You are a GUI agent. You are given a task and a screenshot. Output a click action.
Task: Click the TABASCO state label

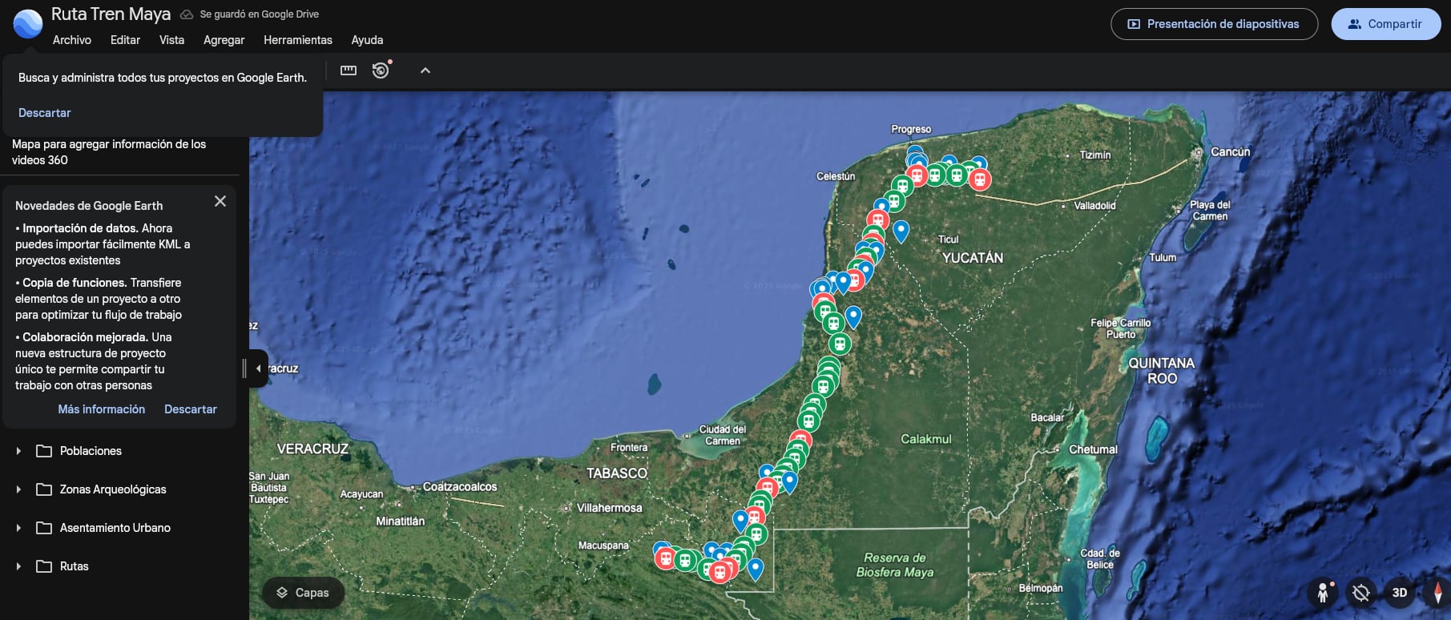click(617, 473)
